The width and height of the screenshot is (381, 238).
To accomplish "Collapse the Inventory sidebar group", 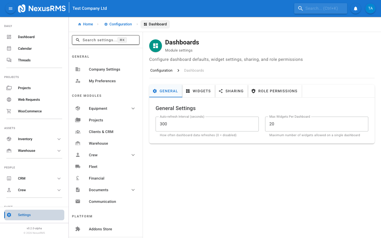I will pos(59,139).
